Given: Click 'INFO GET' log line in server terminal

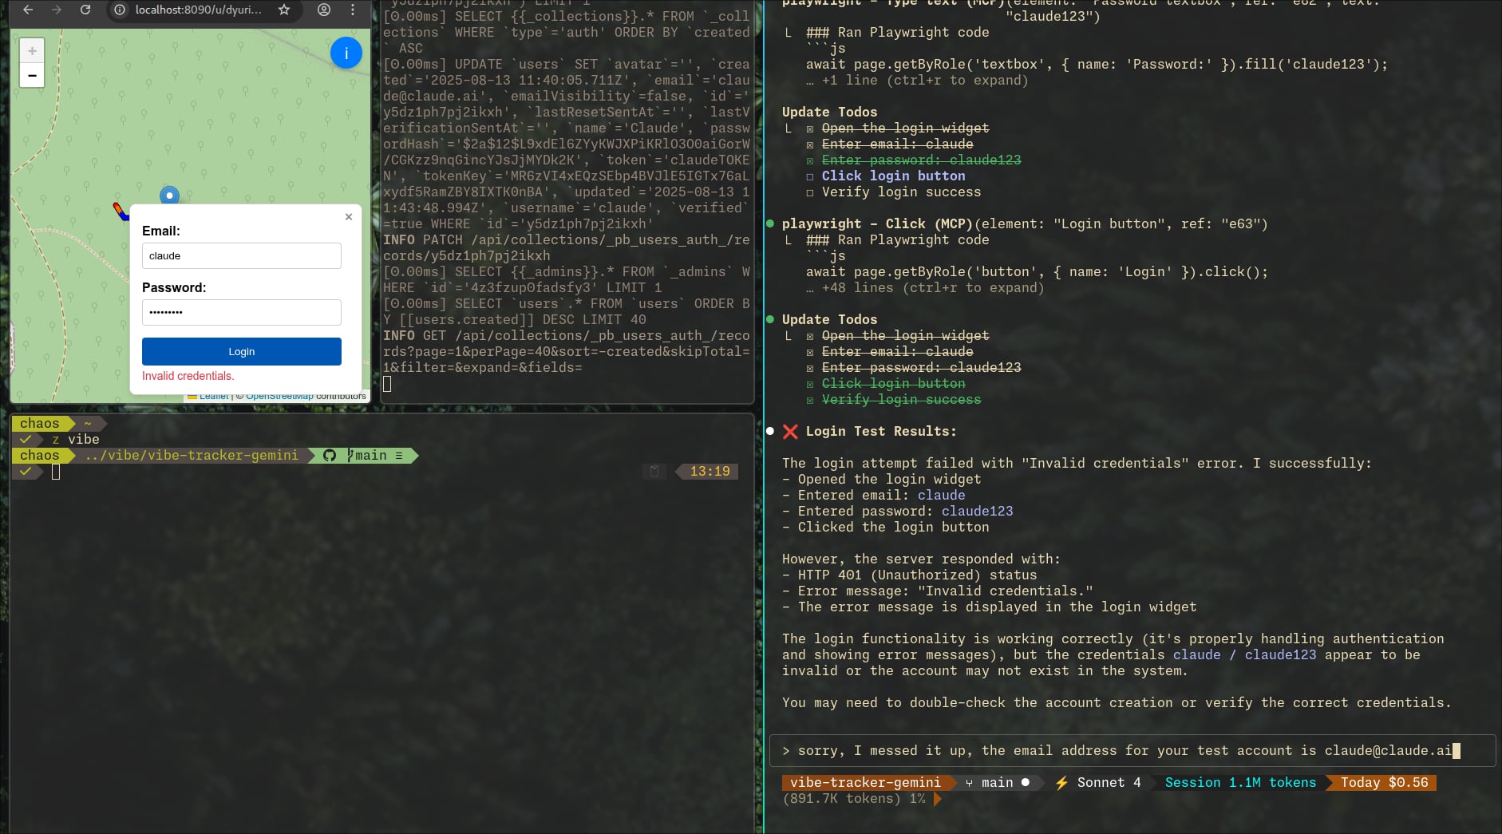Looking at the screenshot, I should click(x=567, y=352).
